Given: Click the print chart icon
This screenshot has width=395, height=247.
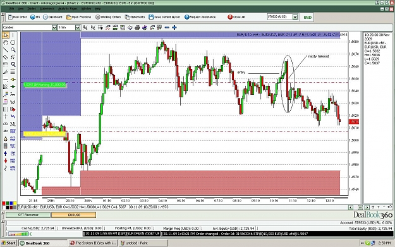Looking at the screenshot, I should (x=137, y=27).
